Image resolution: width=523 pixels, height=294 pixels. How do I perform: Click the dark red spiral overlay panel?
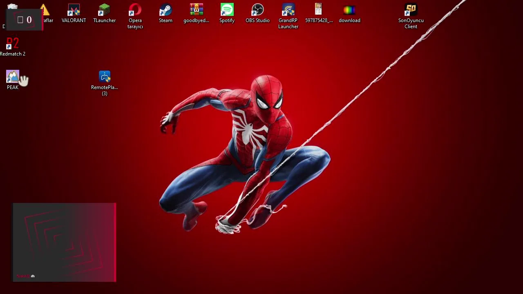tap(64, 242)
